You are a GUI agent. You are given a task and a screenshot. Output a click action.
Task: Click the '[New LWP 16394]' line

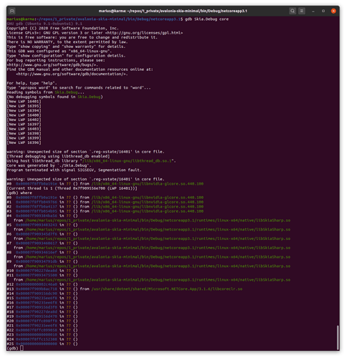(24, 111)
